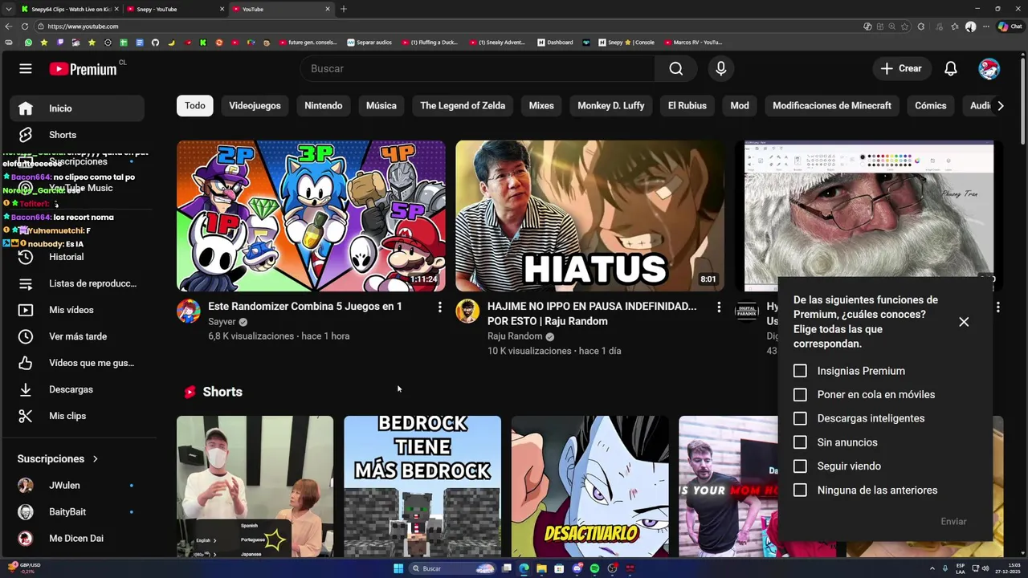Select the Mixes filter chip
1028x578 pixels.
click(541, 106)
